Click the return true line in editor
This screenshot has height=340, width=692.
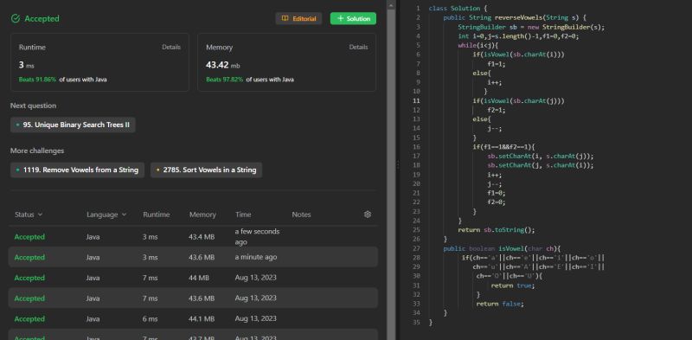(513, 285)
